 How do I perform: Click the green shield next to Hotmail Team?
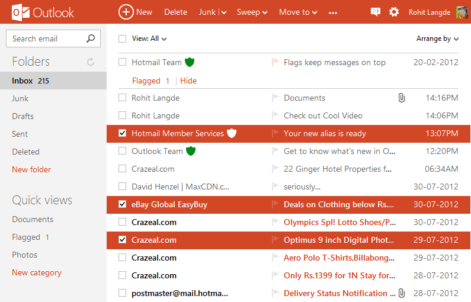[x=190, y=62]
